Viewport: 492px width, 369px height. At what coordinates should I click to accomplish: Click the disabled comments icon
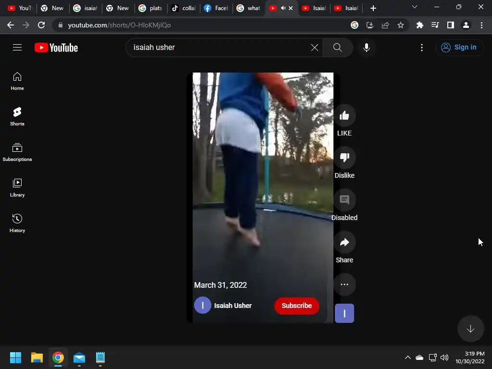coord(344,199)
